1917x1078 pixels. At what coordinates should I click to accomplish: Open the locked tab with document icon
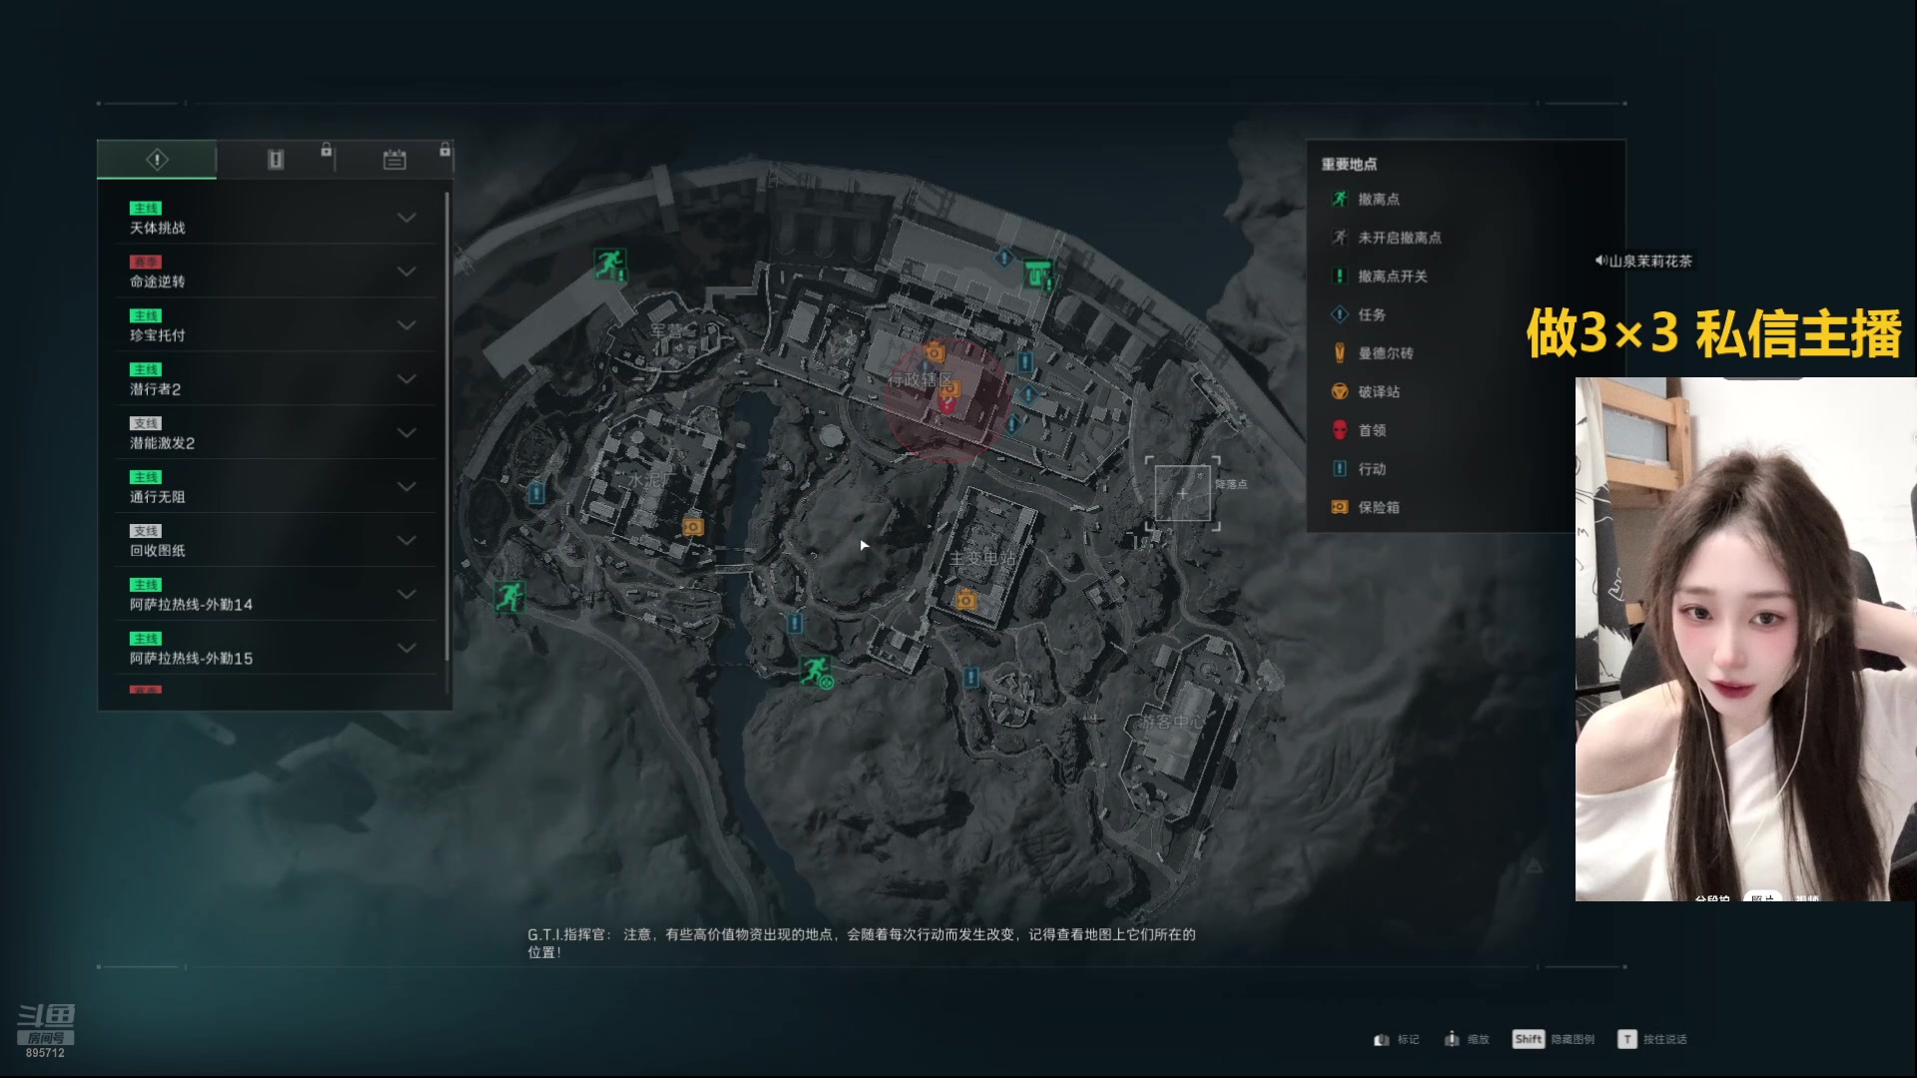276,160
